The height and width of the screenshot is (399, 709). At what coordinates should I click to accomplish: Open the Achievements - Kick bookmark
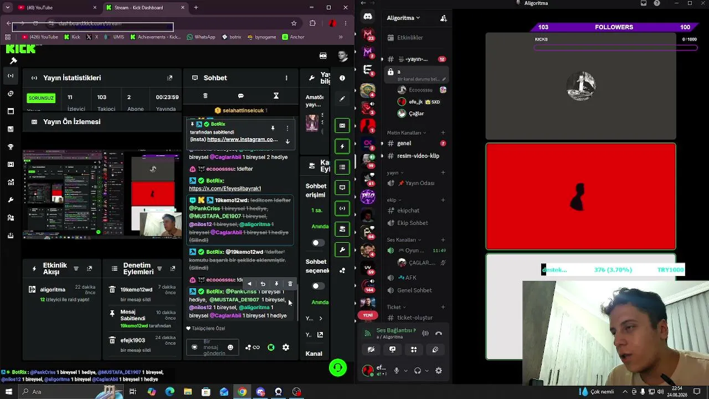156,37
